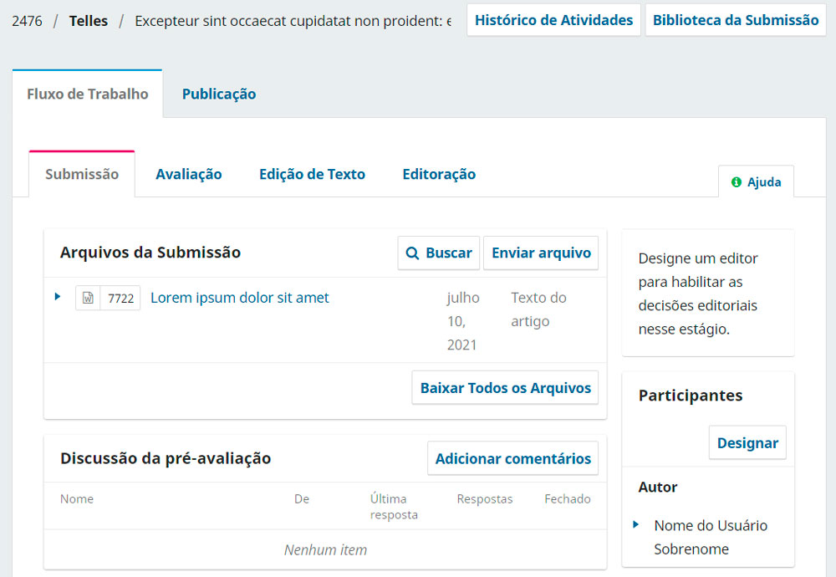Image resolution: width=836 pixels, height=577 pixels.
Task: Open the Submissão stage tab
Action: point(82,175)
